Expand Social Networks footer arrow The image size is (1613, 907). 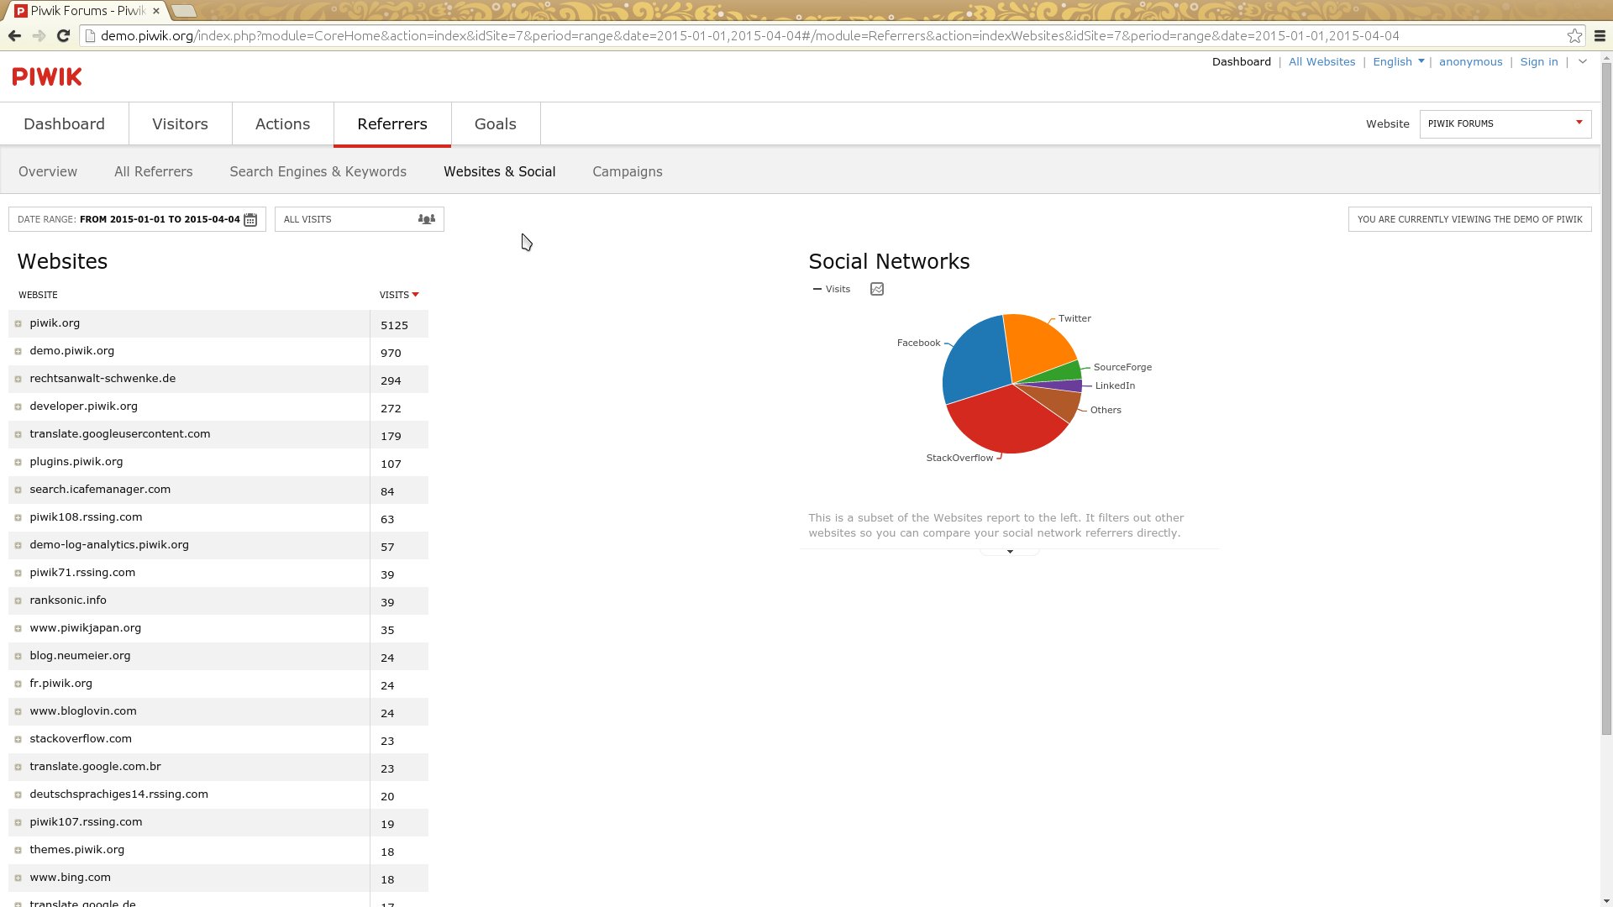pyautogui.click(x=1010, y=552)
